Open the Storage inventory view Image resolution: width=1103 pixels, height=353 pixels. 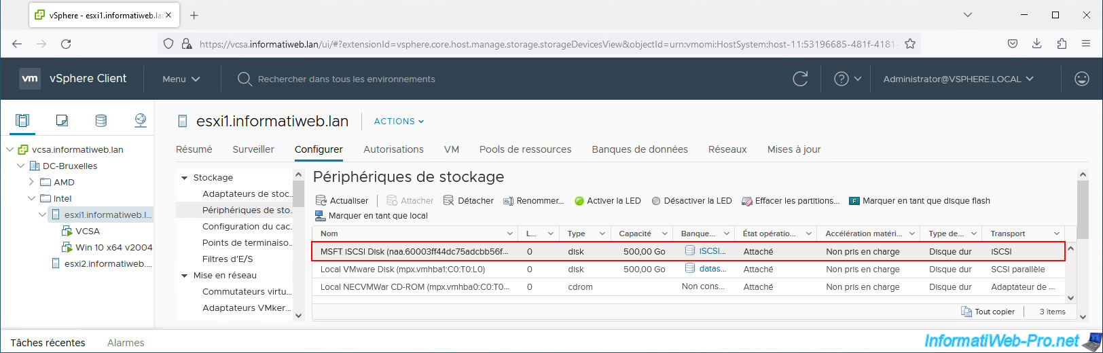101,121
